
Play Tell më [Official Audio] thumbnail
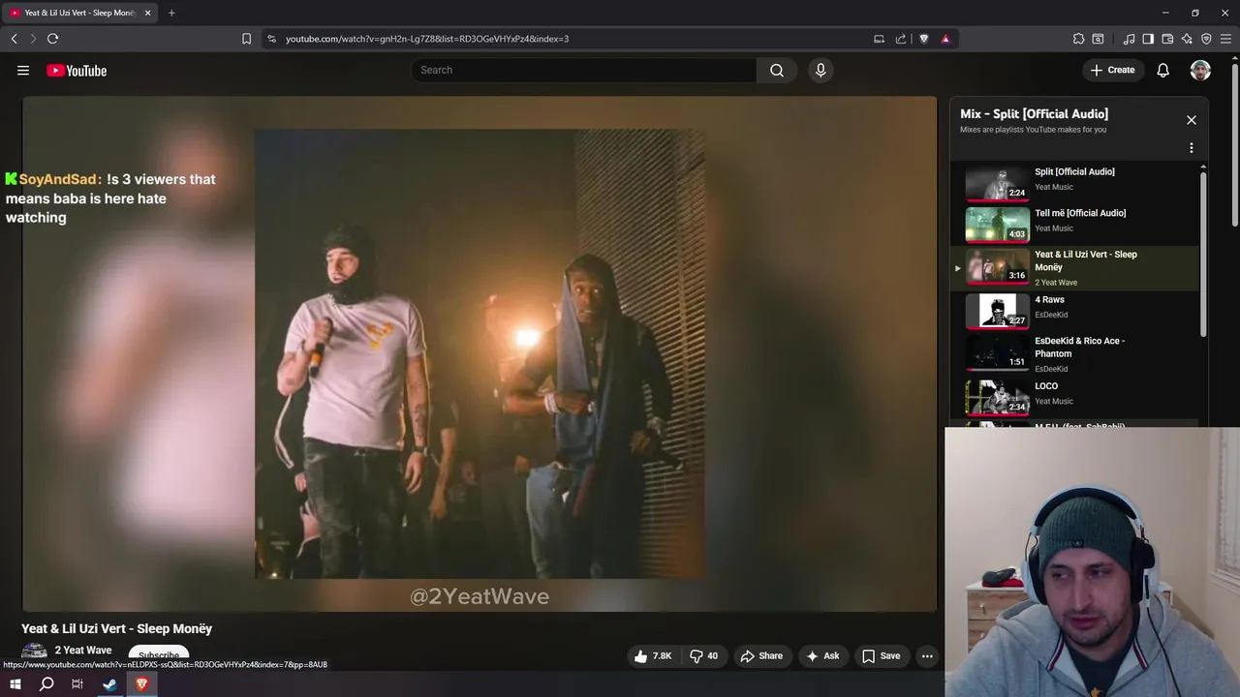click(997, 224)
